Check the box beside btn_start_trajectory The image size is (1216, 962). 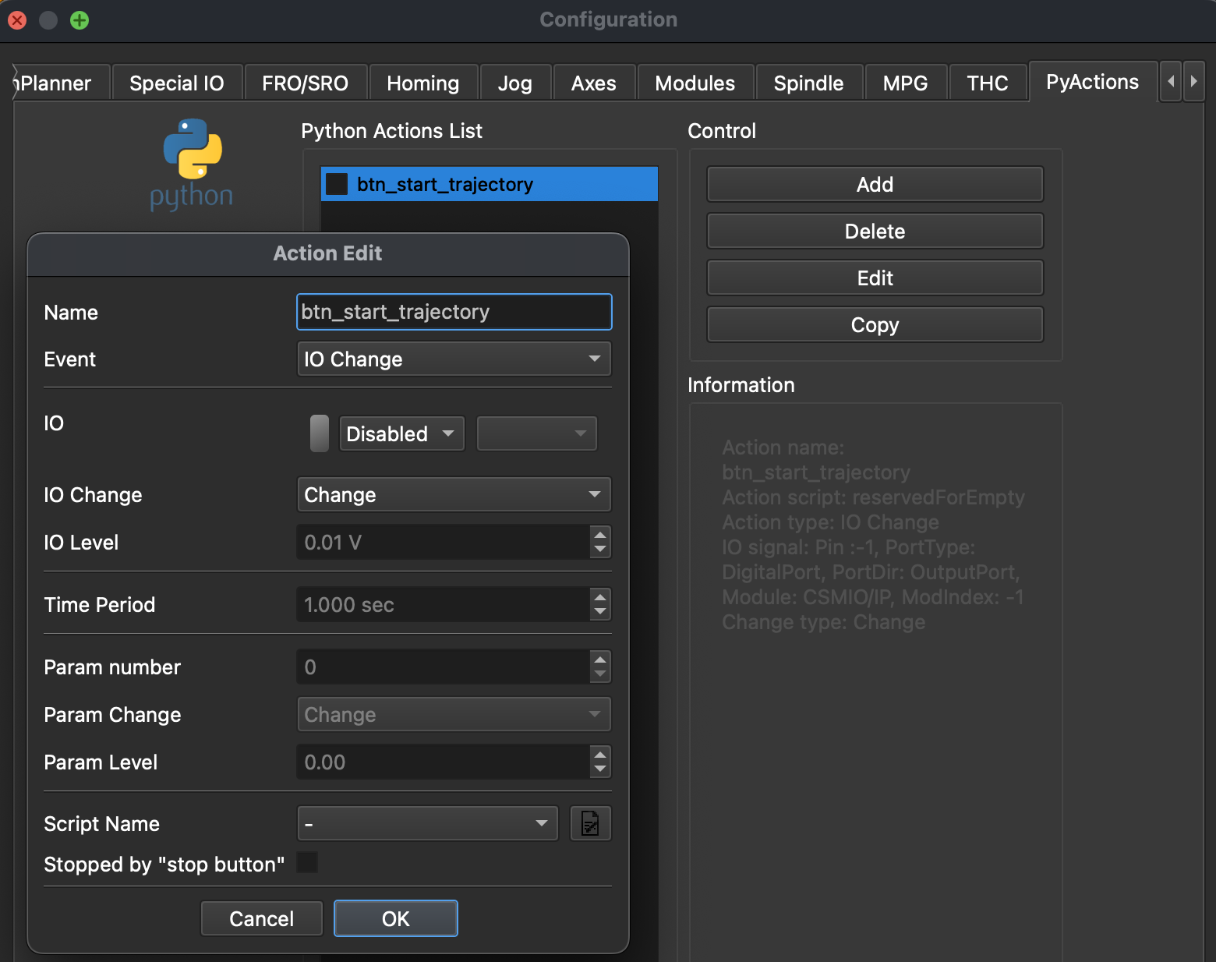(336, 184)
